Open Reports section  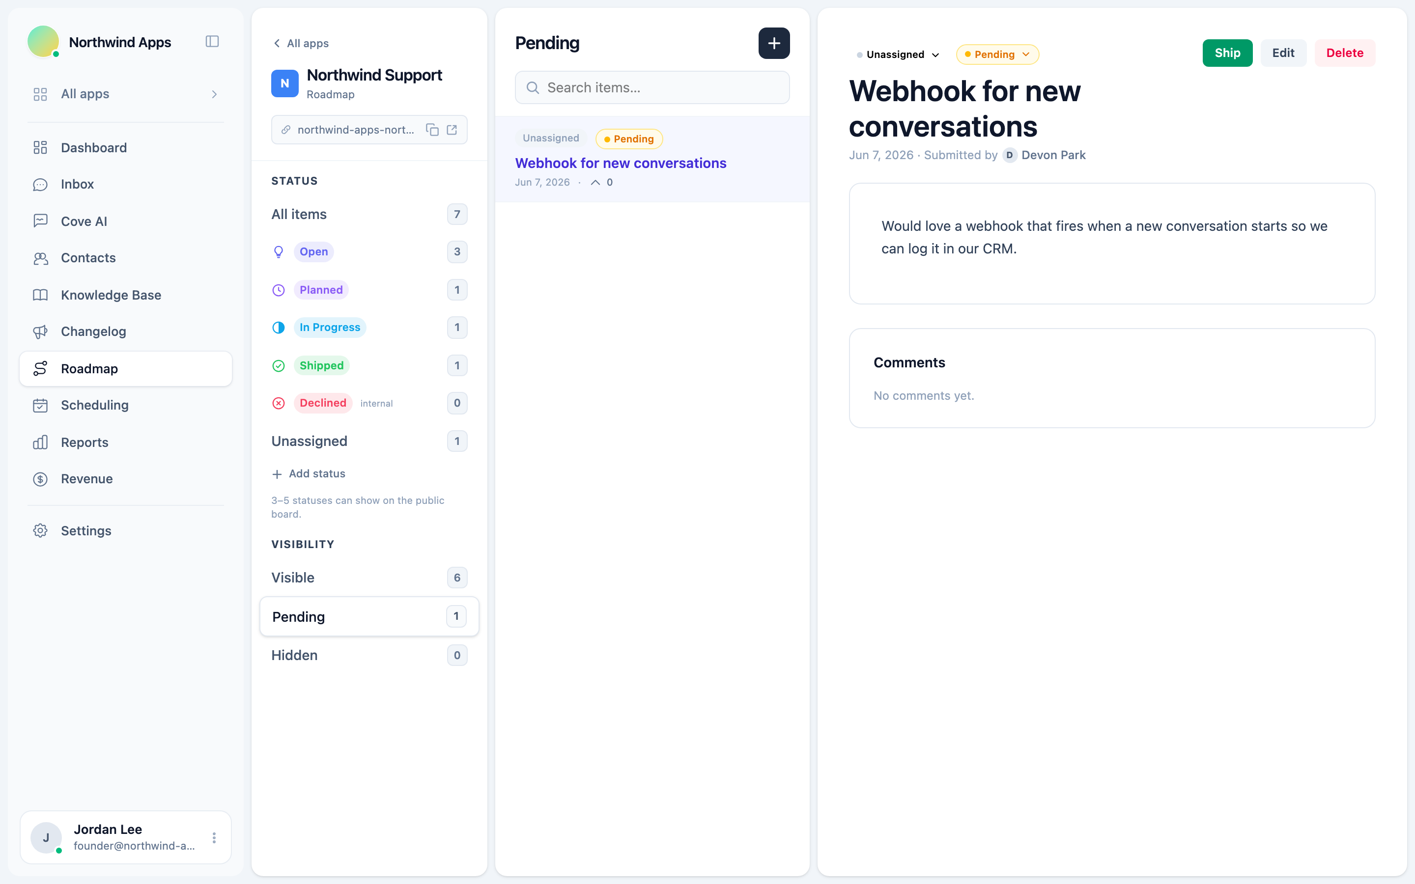point(126,442)
